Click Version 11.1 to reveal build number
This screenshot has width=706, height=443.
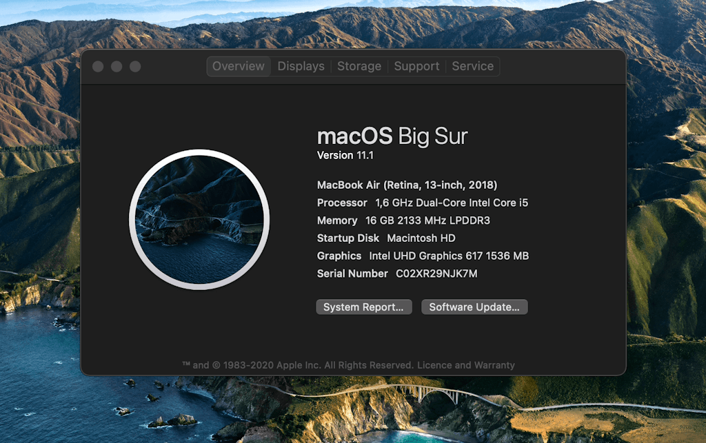pos(345,155)
